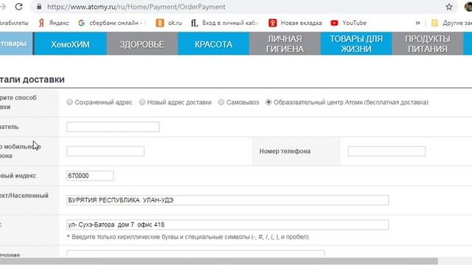Open the Вход в личный кабинет bookmark
The width and height of the screenshot is (472, 265).
point(224,23)
